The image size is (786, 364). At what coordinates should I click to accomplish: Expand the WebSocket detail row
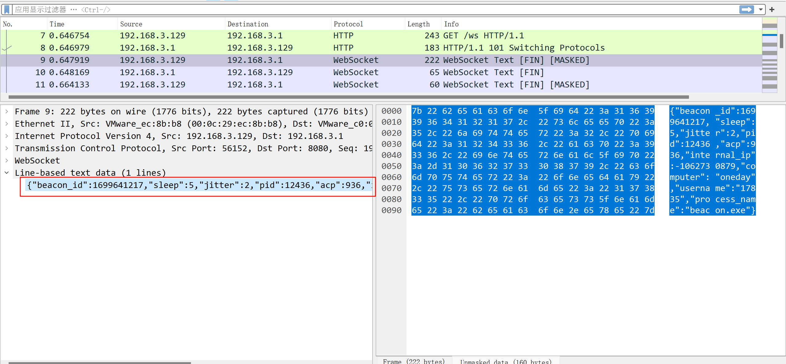7,161
